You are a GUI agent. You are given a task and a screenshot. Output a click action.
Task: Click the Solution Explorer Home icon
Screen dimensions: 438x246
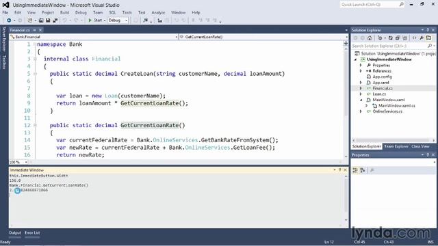point(370,38)
